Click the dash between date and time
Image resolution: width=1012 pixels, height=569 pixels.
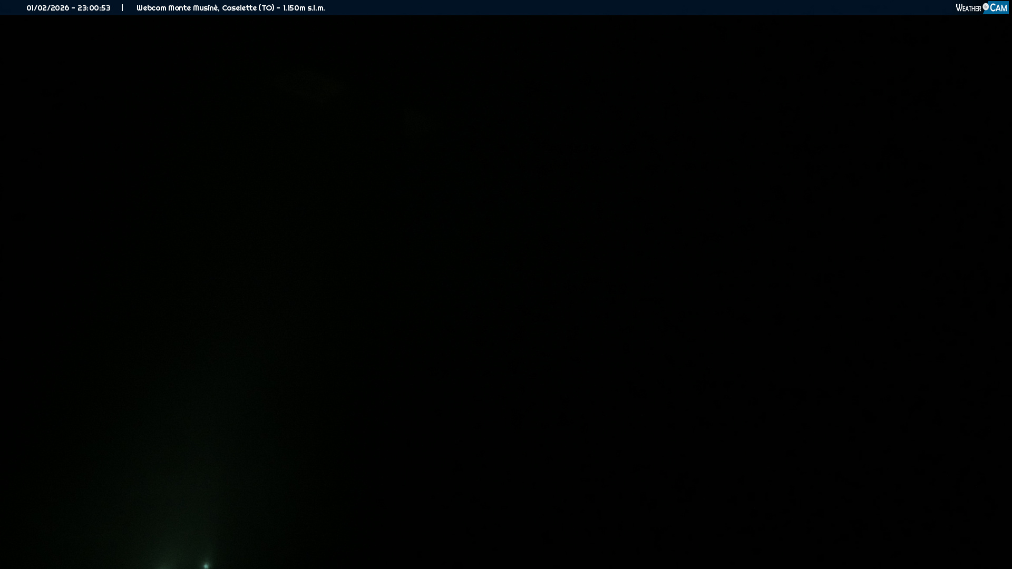[73, 8]
